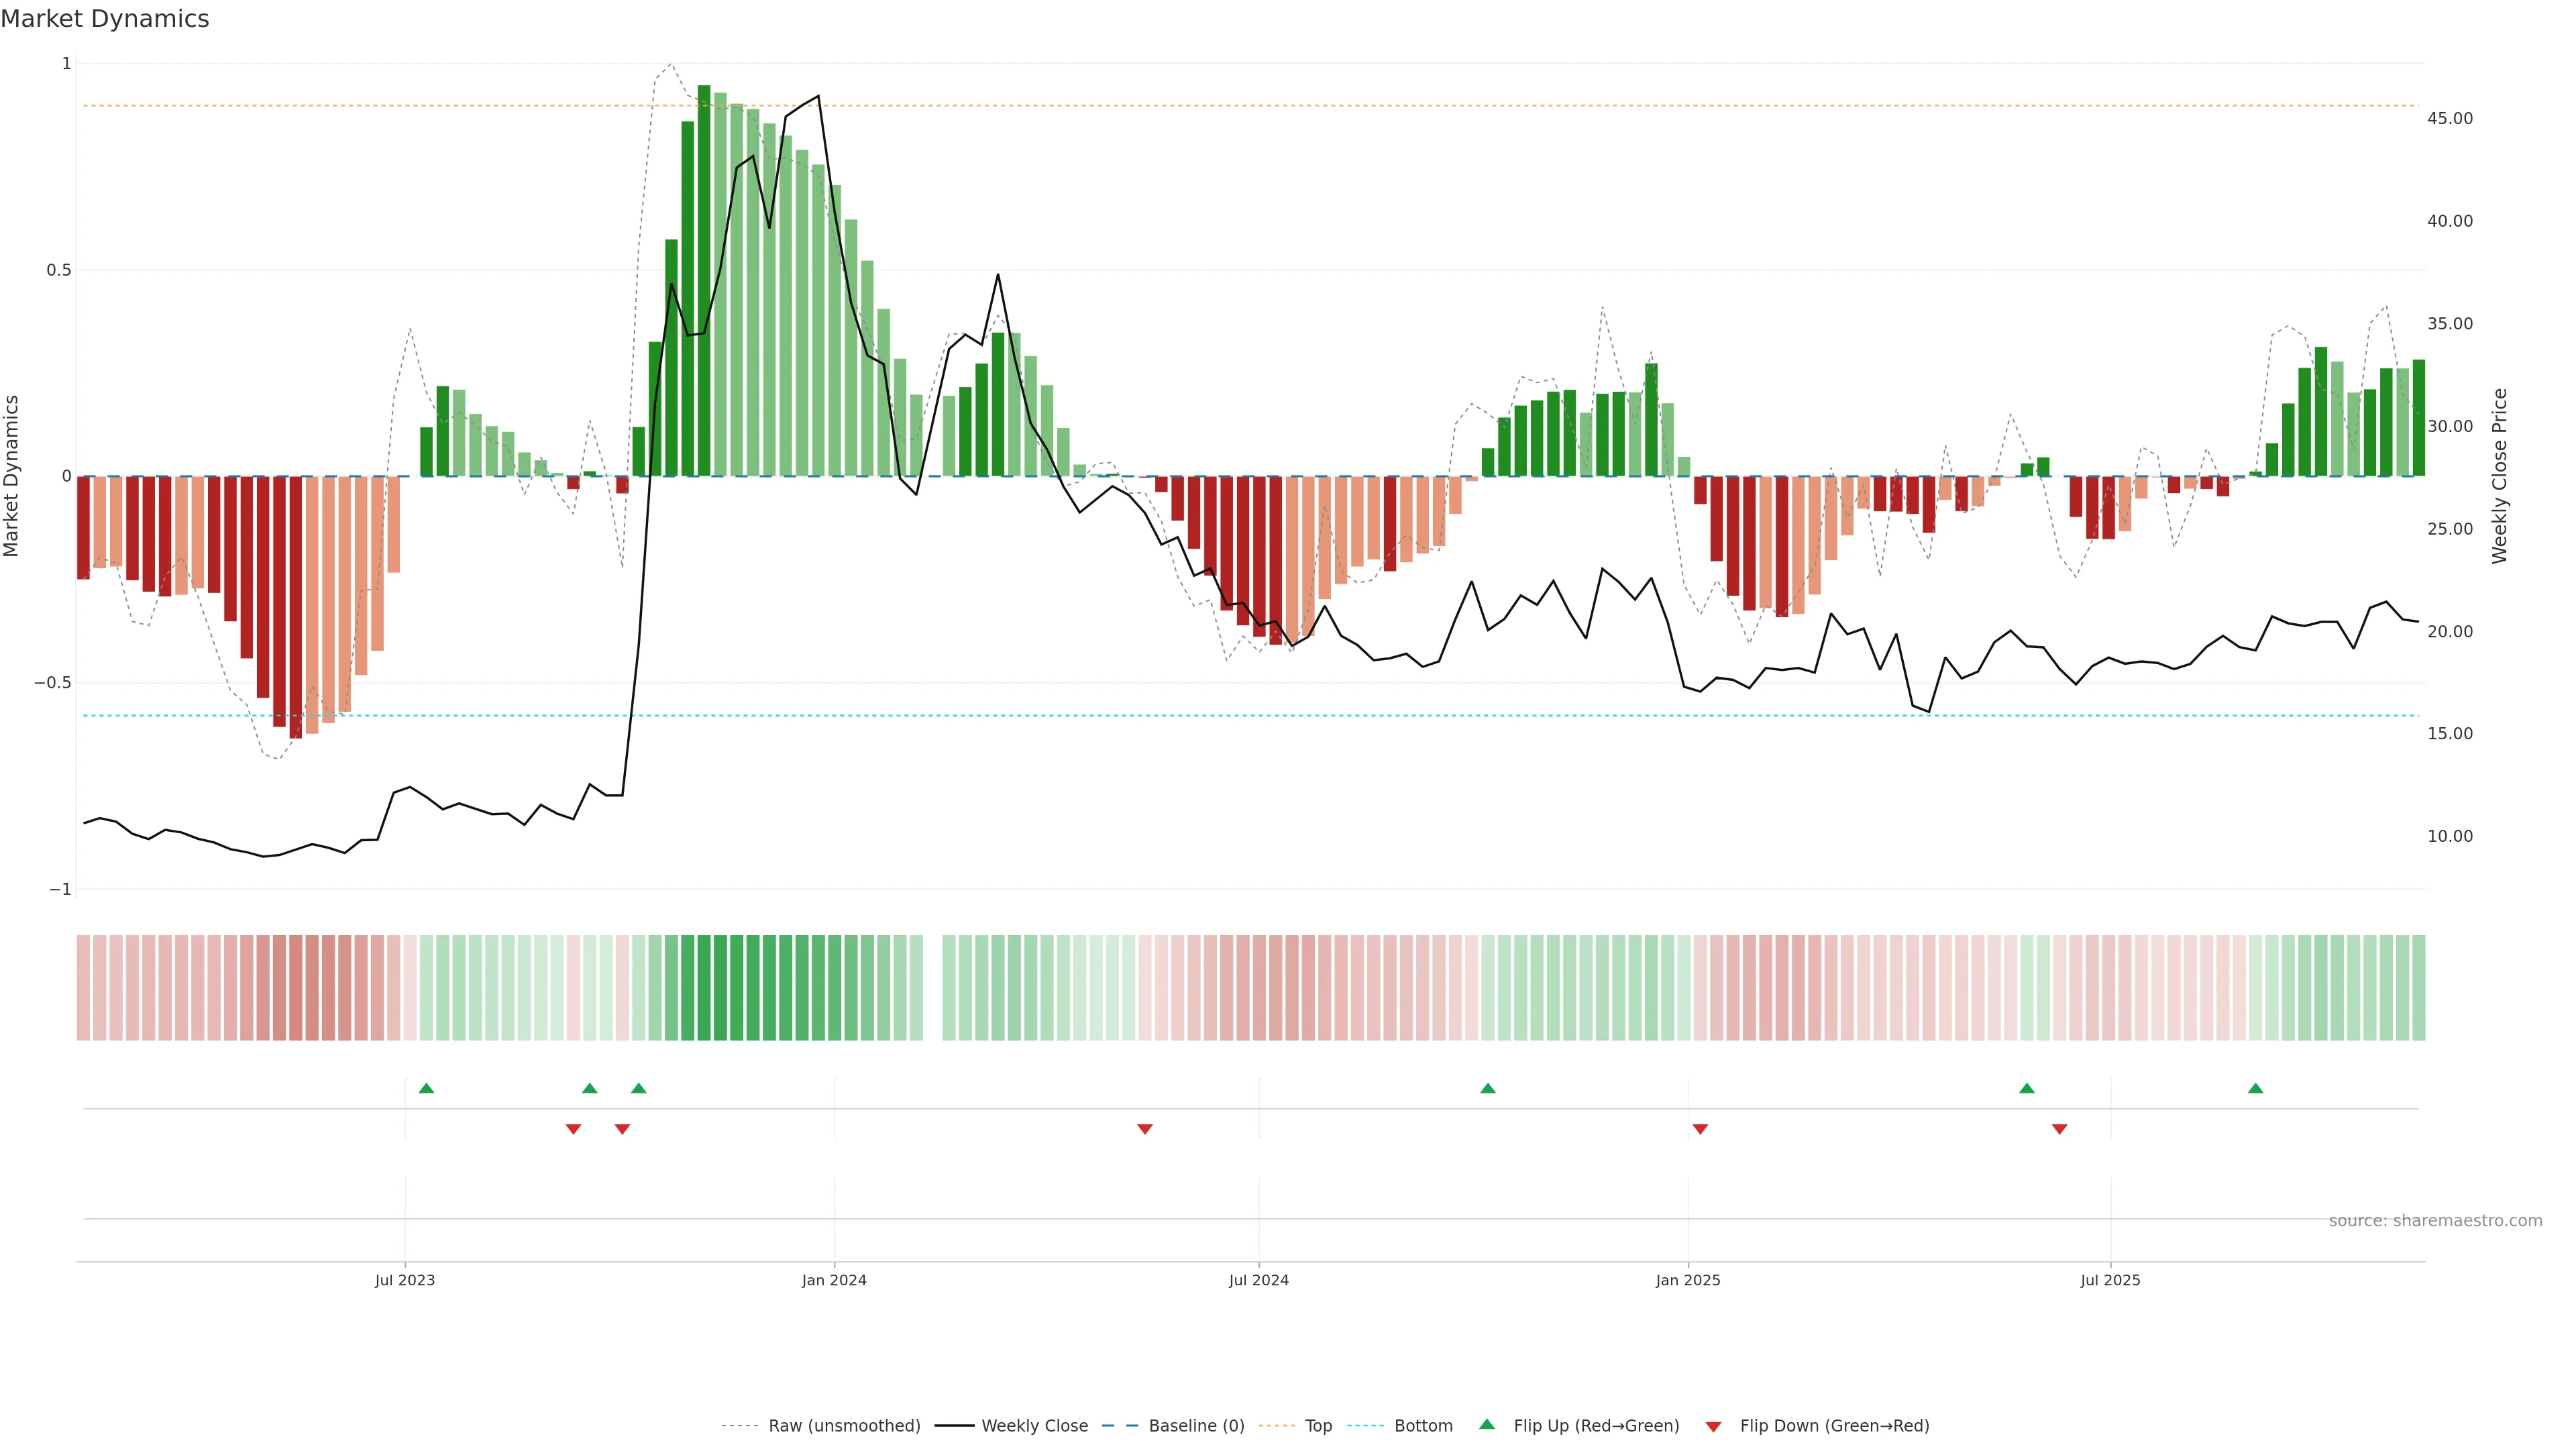Click the green flip-up triangle before Jul 2025
The image size is (2576, 1449).
(2026, 1088)
